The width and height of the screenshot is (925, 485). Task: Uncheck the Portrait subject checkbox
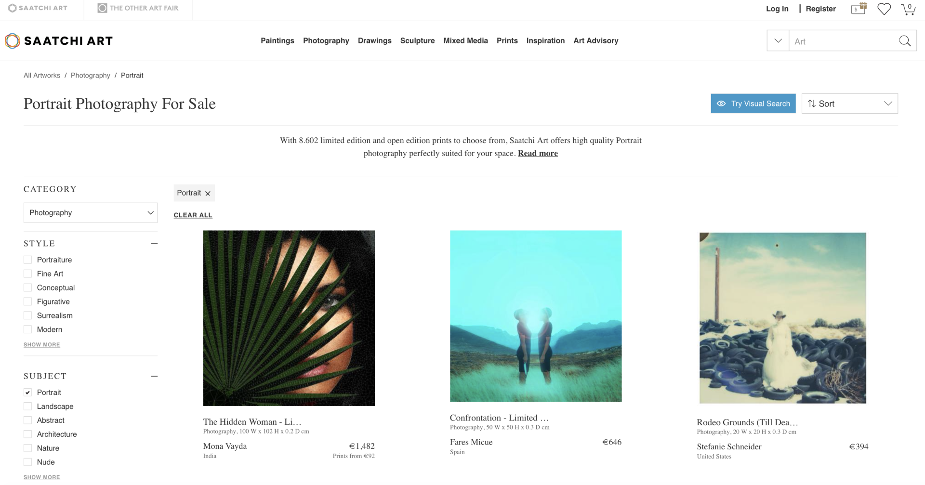(x=27, y=393)
